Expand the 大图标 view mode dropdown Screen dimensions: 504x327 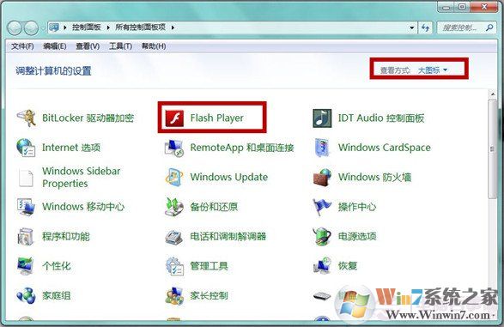(x=432, y=70)
